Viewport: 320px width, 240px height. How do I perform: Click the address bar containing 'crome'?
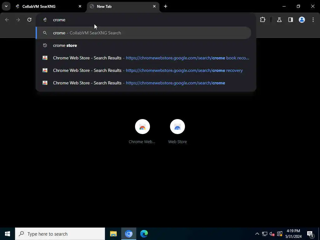(x=146, y=20)
